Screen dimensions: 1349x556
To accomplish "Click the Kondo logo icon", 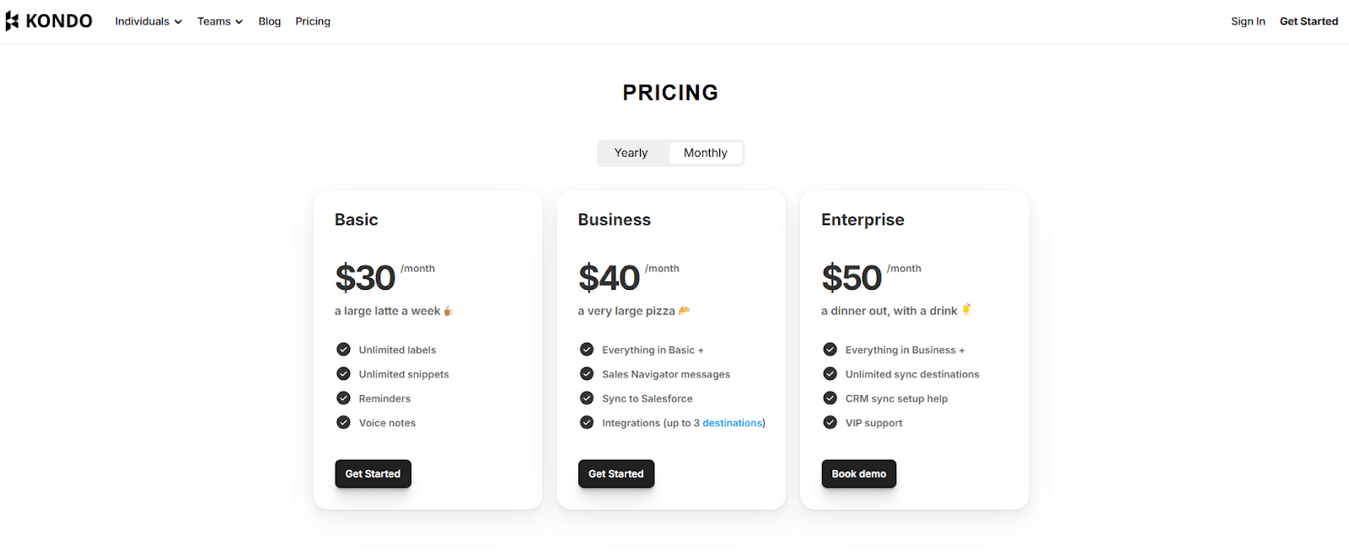I will click(12, 21).
